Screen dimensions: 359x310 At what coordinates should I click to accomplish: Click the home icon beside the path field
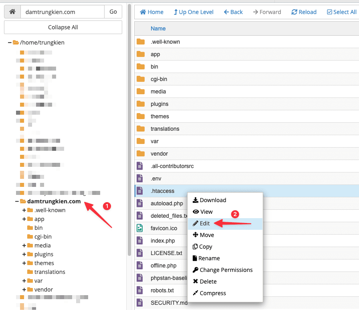click(x=12, y=12)
